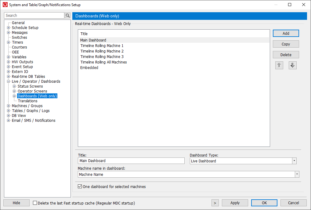Select Counters in the settings tree

point(20,47)
